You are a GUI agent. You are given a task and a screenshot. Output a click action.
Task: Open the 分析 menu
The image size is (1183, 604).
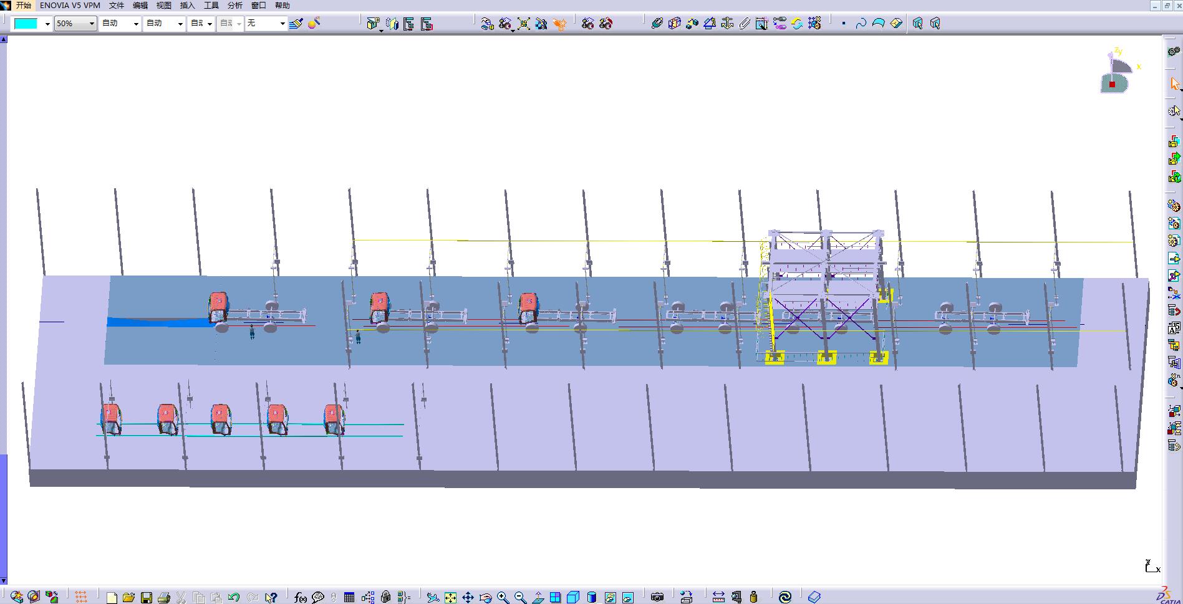click(x=235, y=6)
